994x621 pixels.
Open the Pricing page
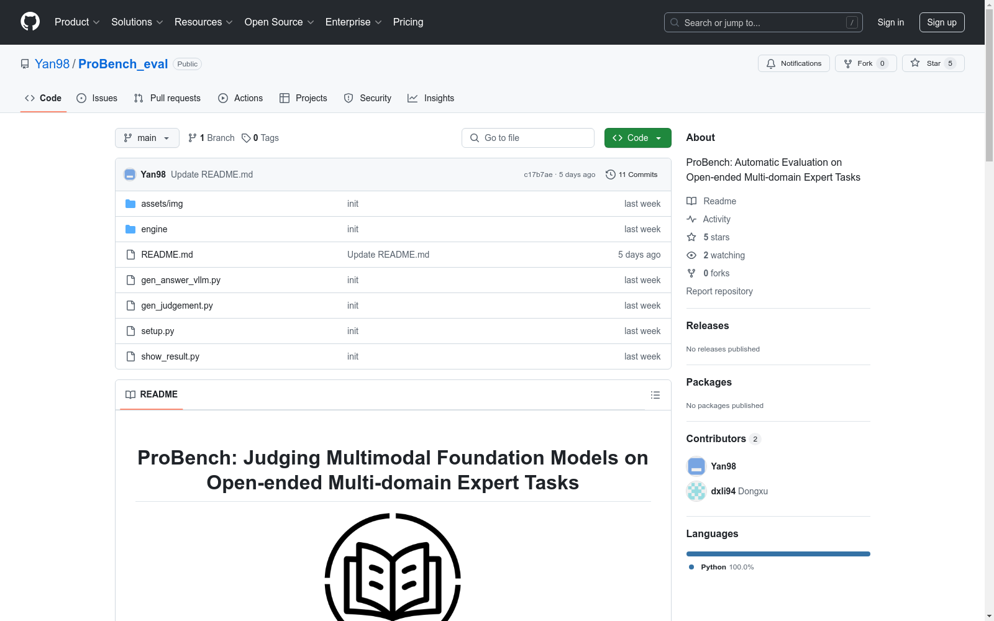pos(408,22)
